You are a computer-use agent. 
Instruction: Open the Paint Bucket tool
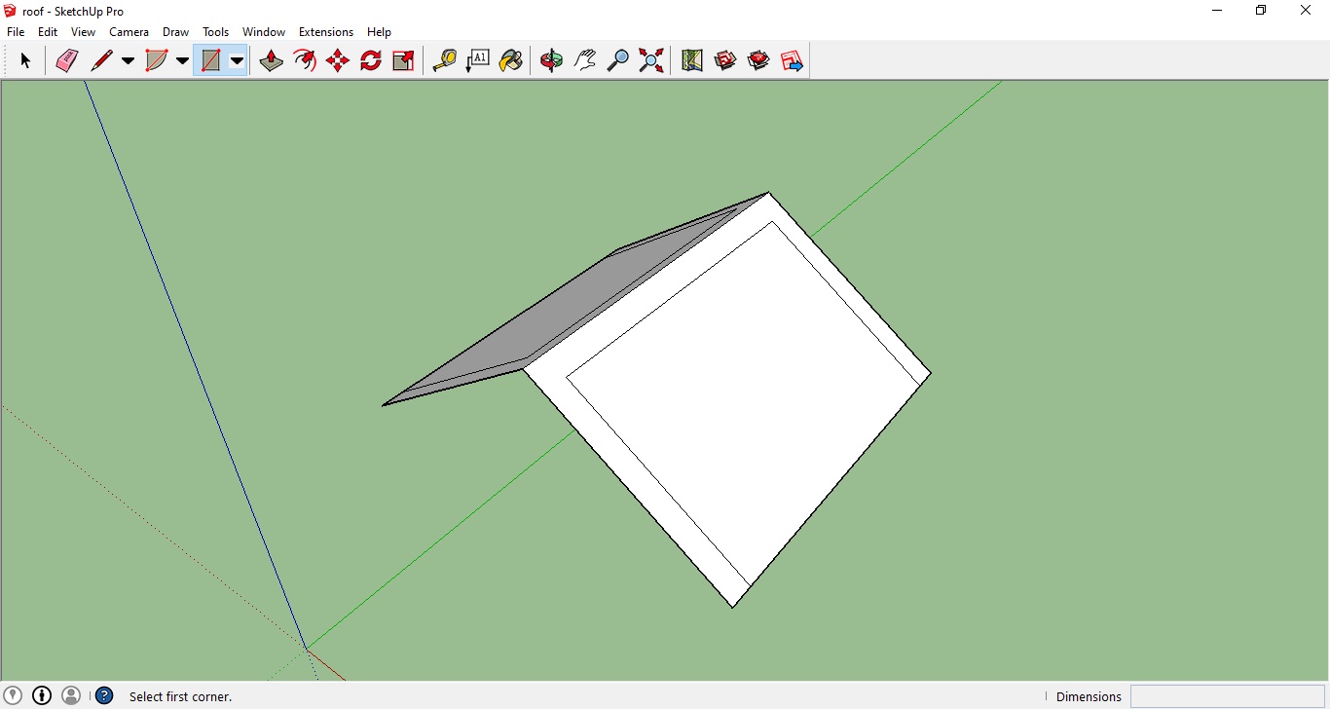tap(510, 59)
